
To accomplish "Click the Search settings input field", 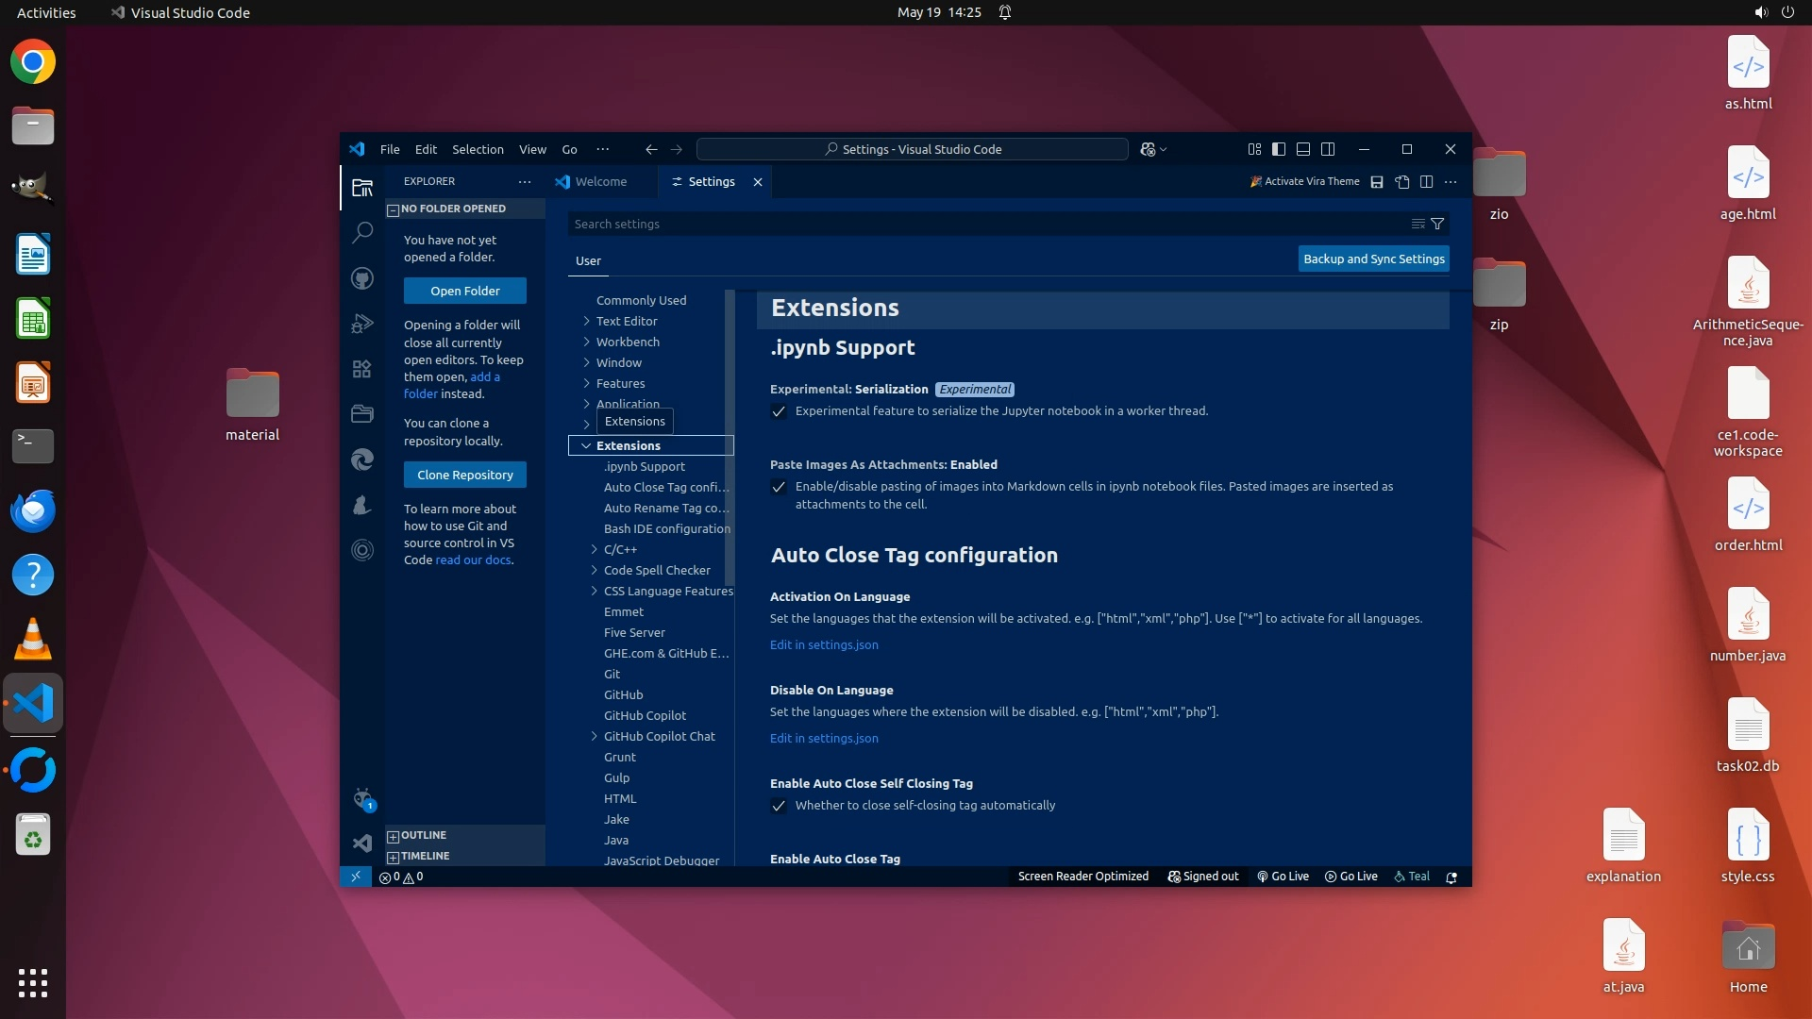I will (x=981, y=225).
